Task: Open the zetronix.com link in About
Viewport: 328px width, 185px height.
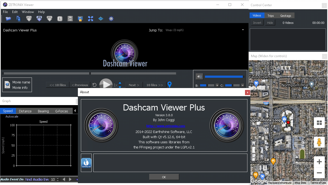Action: 166,126
